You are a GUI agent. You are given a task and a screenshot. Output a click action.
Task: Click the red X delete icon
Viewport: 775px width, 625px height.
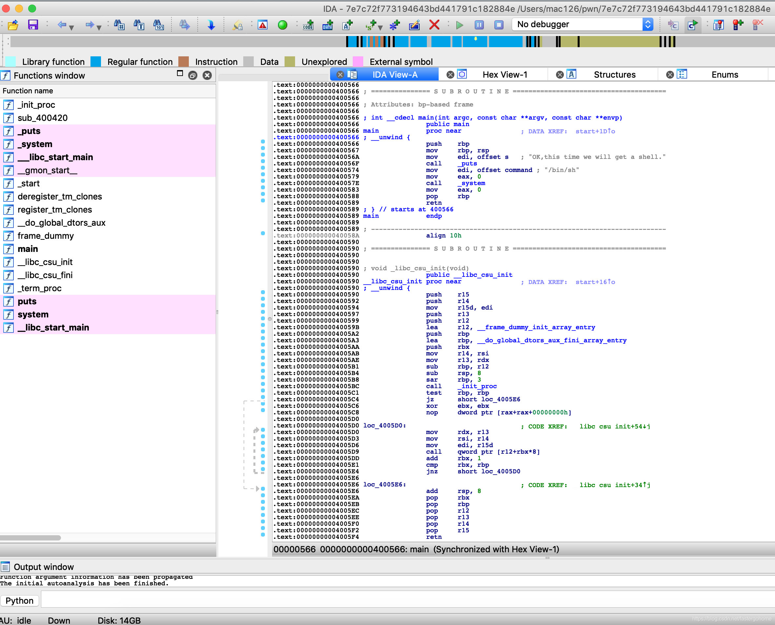[434, 25]
